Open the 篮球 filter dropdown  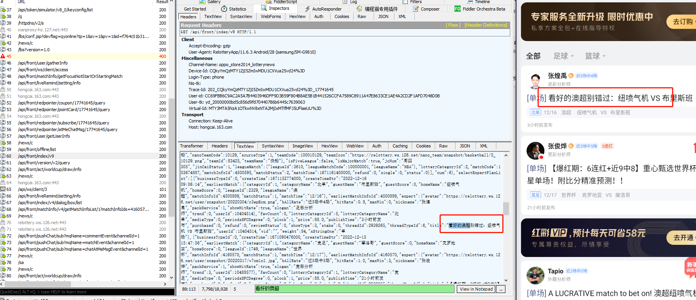[x=595, y=56]
